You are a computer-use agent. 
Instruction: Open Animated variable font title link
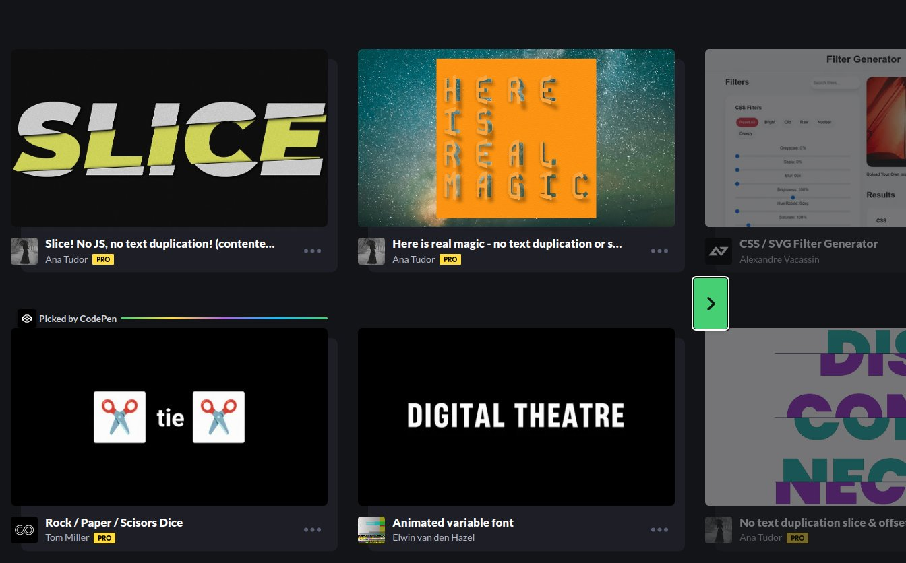point(453,523)
